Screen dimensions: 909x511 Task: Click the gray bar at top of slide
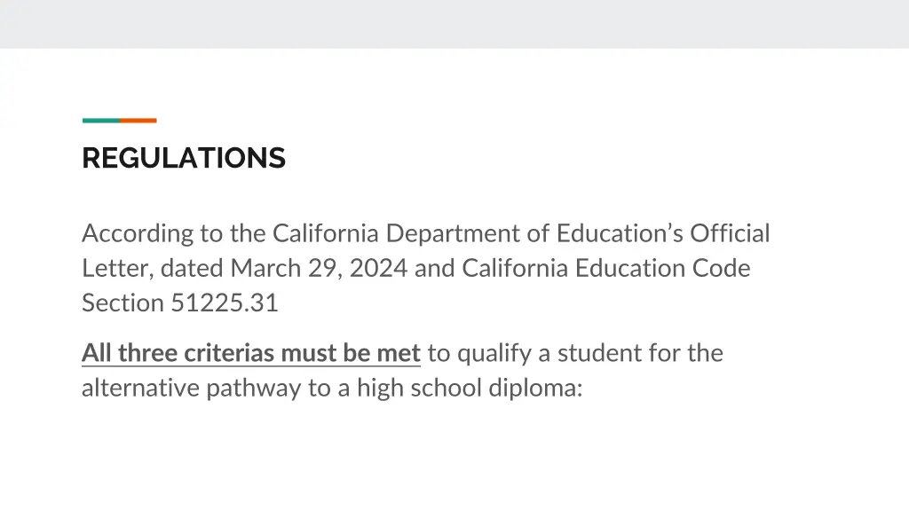pos(454,24)
